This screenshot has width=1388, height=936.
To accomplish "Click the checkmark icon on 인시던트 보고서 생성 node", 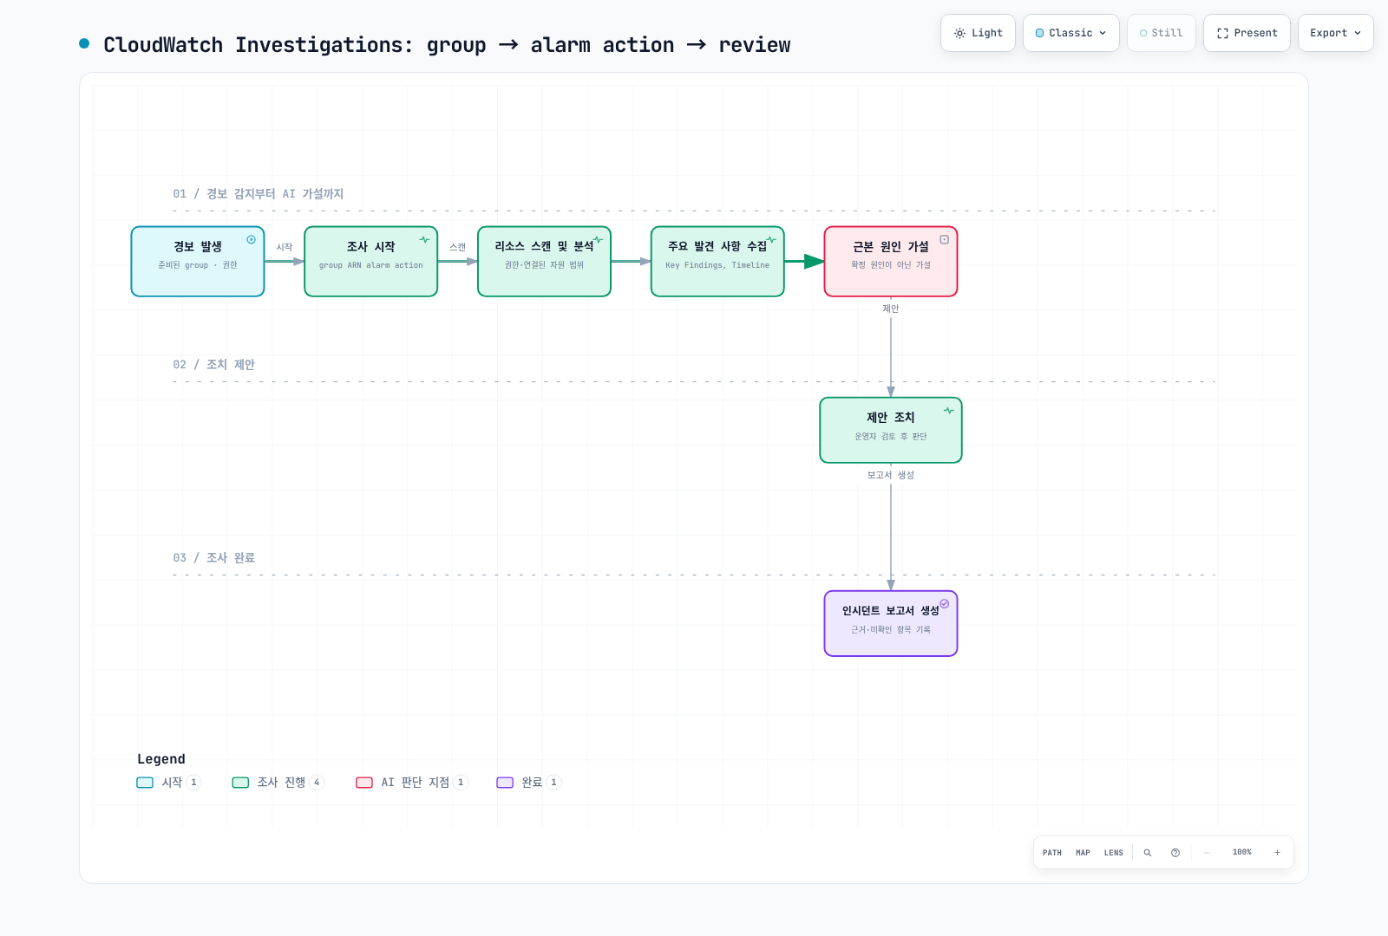I will click(945, 604).
